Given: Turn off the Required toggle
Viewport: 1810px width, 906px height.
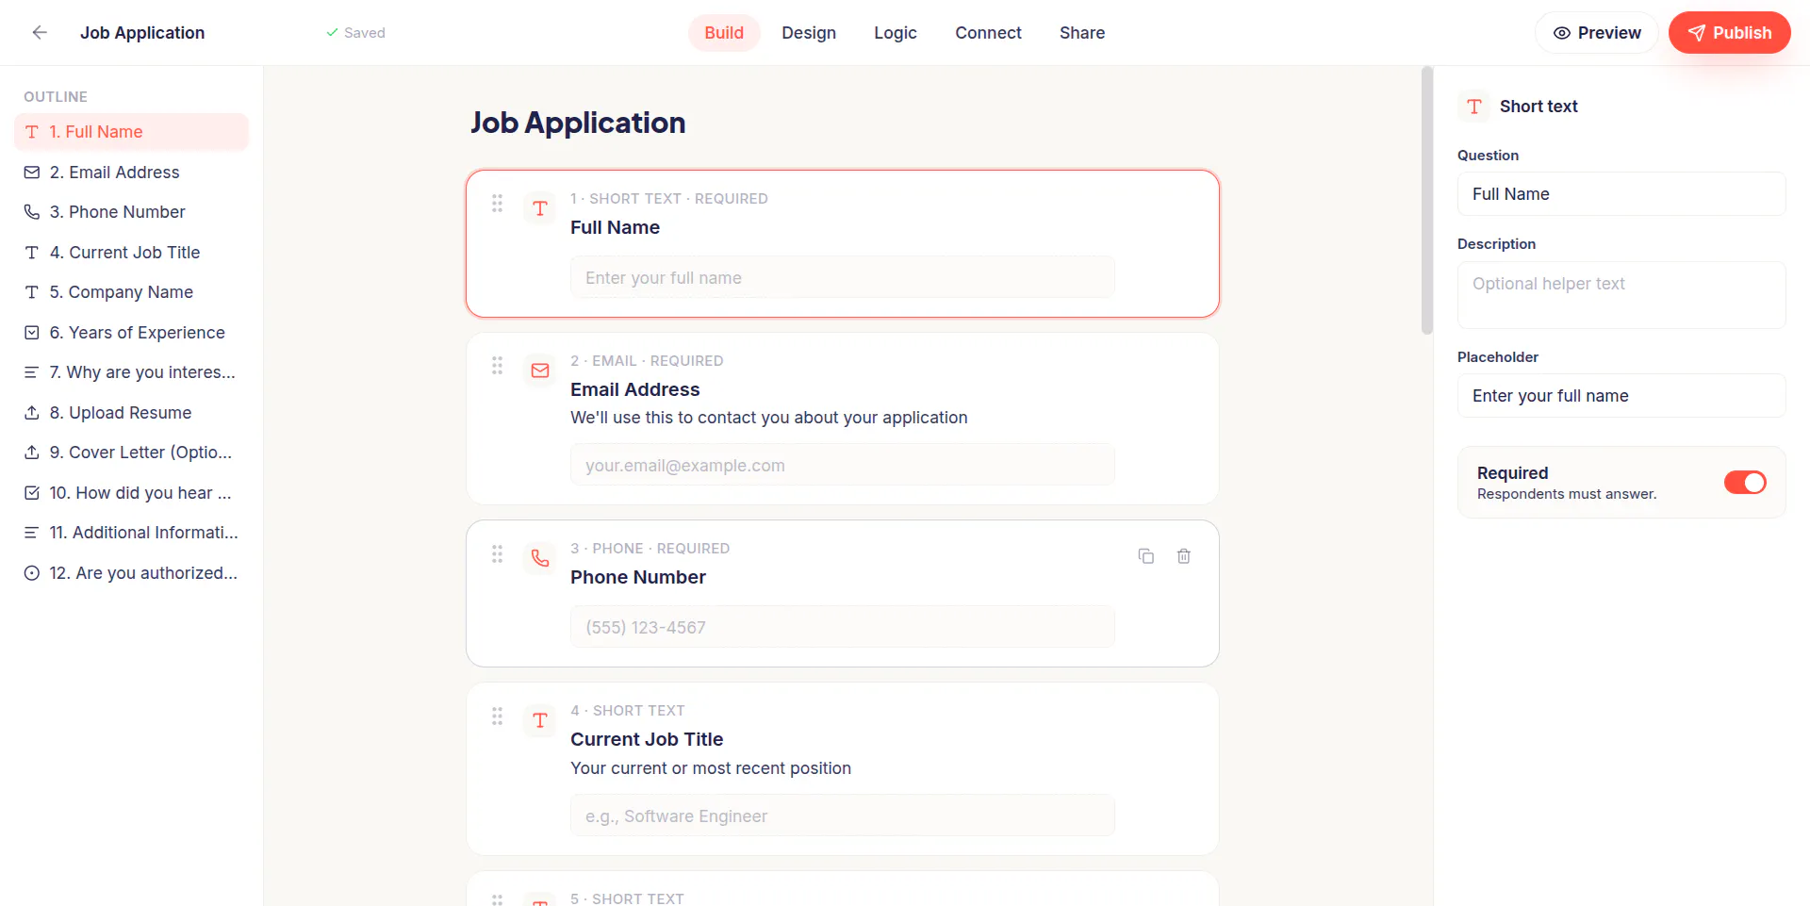Looking at the screenshot, I should (1745, 483).
